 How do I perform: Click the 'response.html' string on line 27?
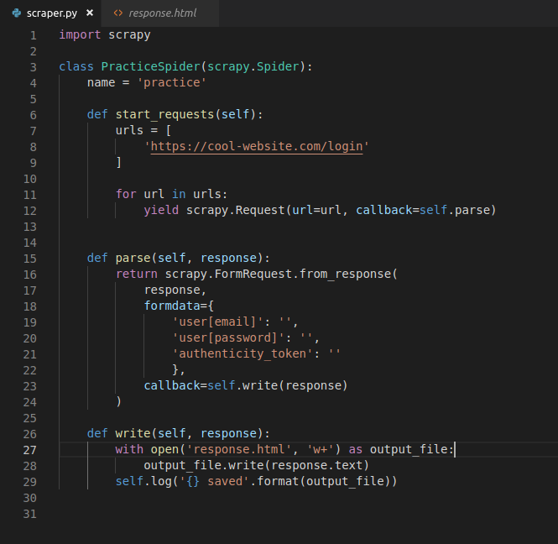(239, 450)
